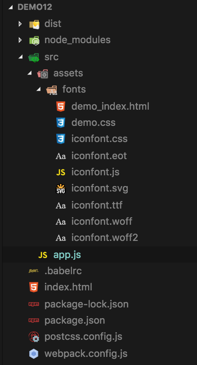The image size is (197, 365).
Task: Select the package-lock.json file
Action: click(x=100, y=304)
